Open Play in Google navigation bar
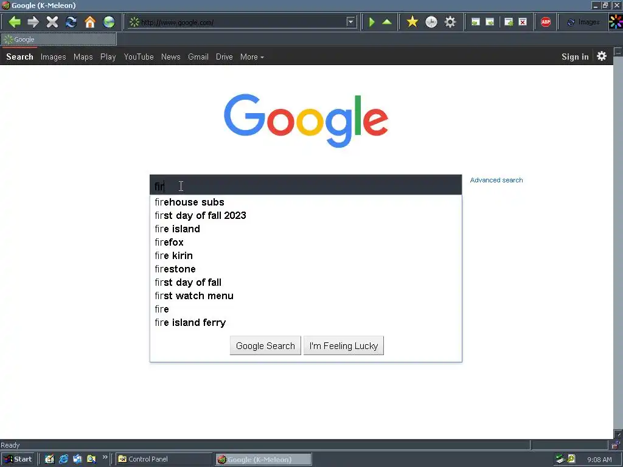 point(108,57)
